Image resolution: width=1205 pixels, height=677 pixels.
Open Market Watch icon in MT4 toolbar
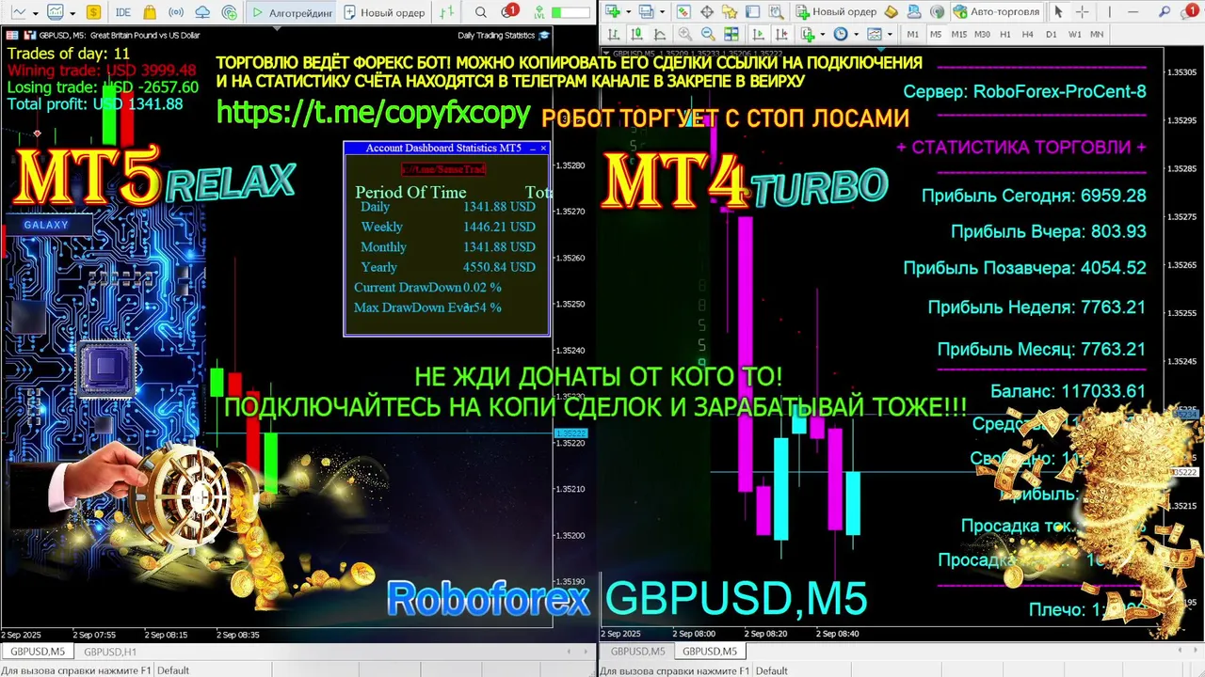(683, 12)
